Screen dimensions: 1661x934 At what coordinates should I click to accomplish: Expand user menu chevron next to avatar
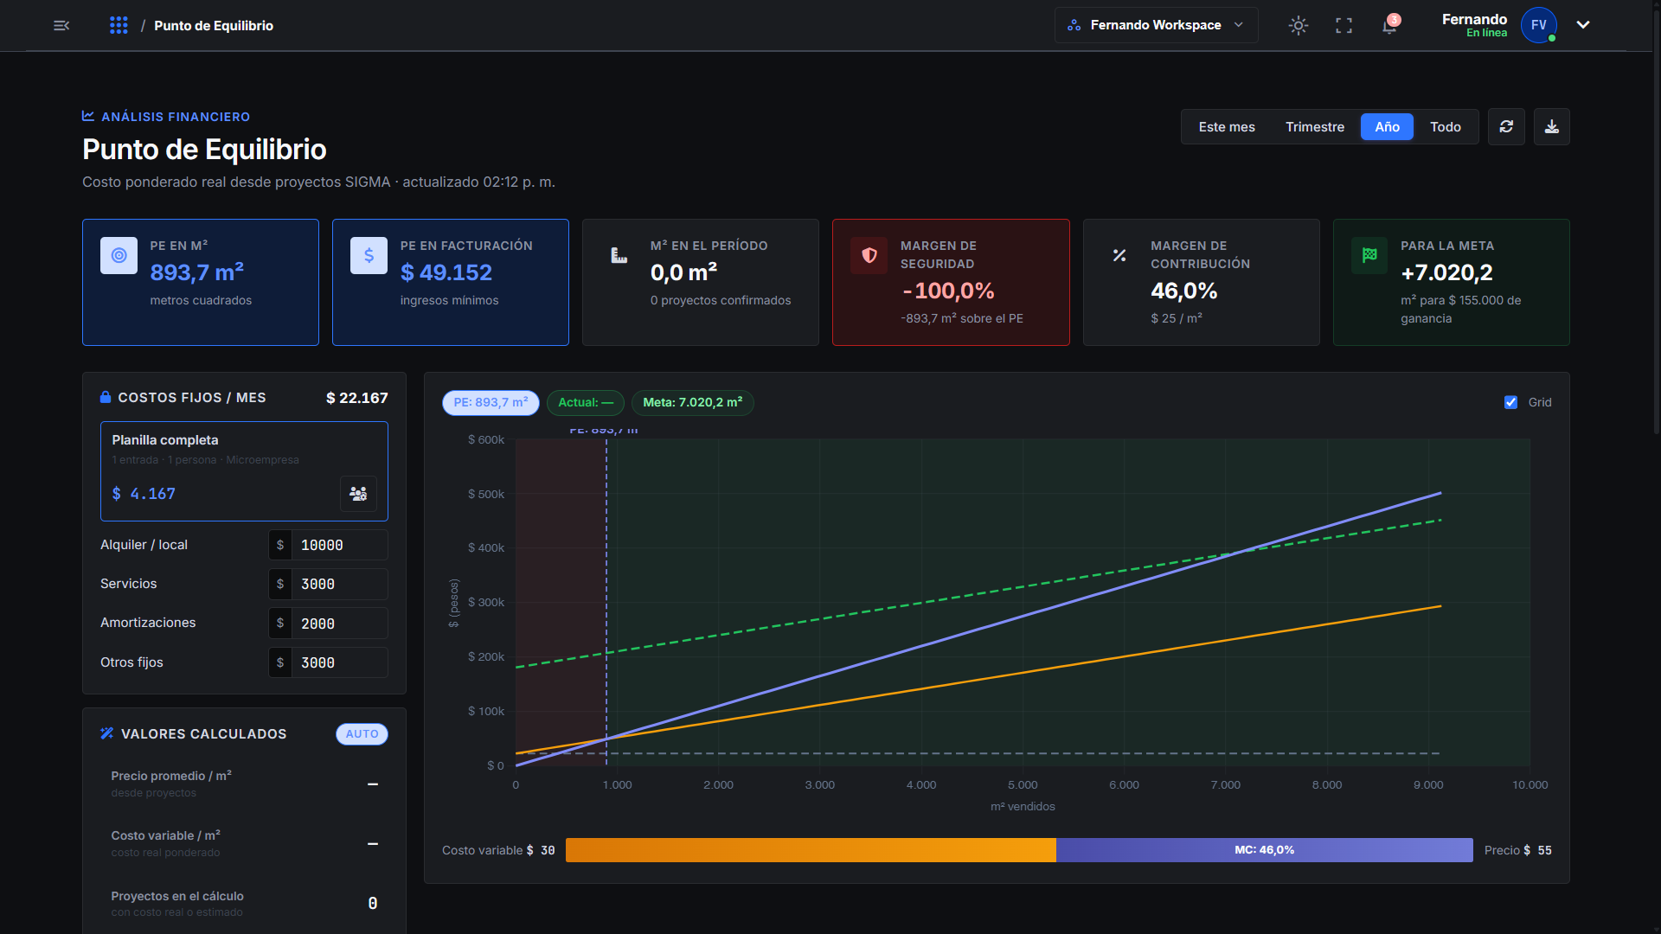tap(1583, 25)
